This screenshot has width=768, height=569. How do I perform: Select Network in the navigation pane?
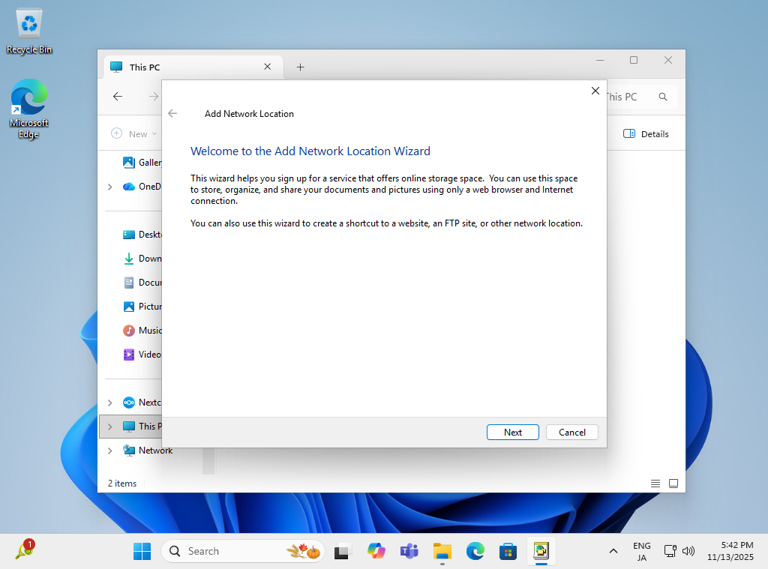[x=154, y=451]
